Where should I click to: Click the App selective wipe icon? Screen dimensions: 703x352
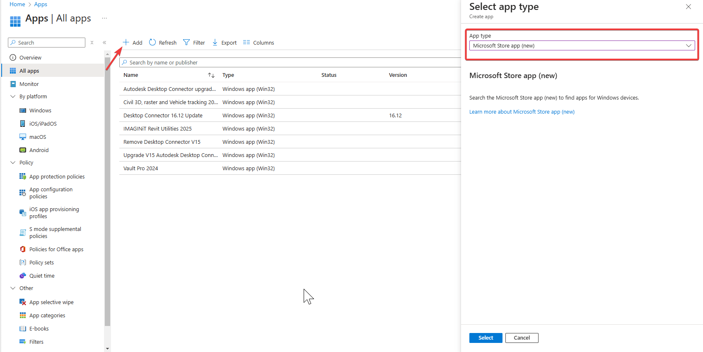pos(23,302)
